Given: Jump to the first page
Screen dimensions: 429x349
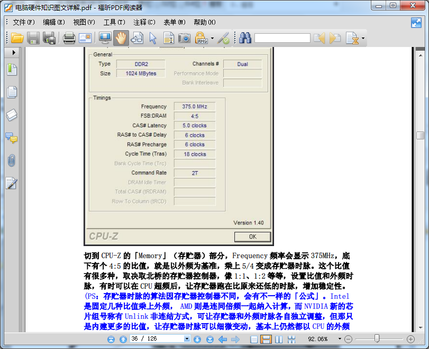Looking at the screenshot, I should pos(111,339).
